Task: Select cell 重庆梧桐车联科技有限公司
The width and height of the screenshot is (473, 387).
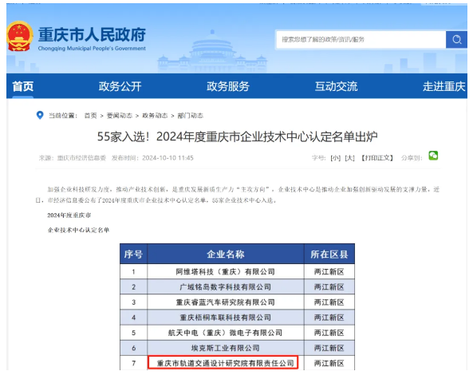Action: click(226, 318)
